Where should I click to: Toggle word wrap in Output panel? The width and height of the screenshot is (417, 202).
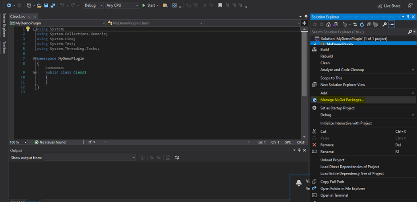[x=177, y=158]
